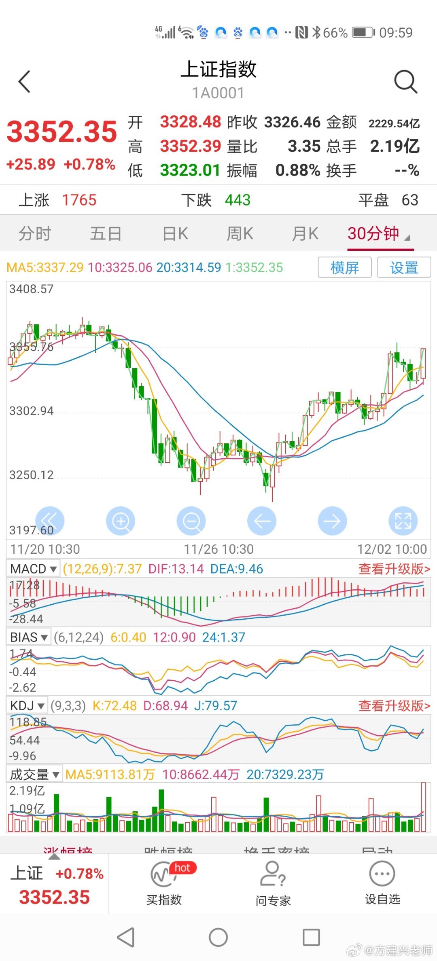The image size is (437, 961).
Task: Add index via 设自选
Action: pyautogui.click(x=382, y=883)
